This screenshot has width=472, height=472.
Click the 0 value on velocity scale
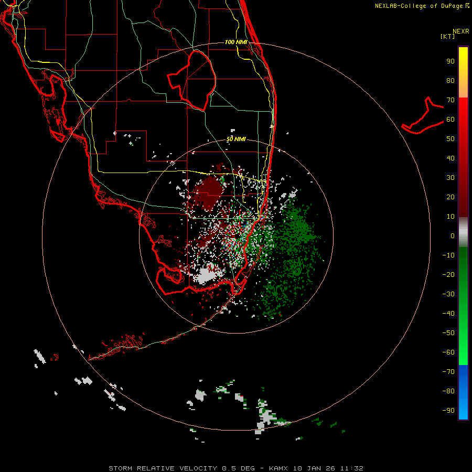[453, 235]
